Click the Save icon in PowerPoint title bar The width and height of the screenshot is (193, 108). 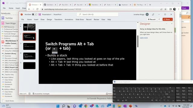pyautogui.click(x=40, y=14)
